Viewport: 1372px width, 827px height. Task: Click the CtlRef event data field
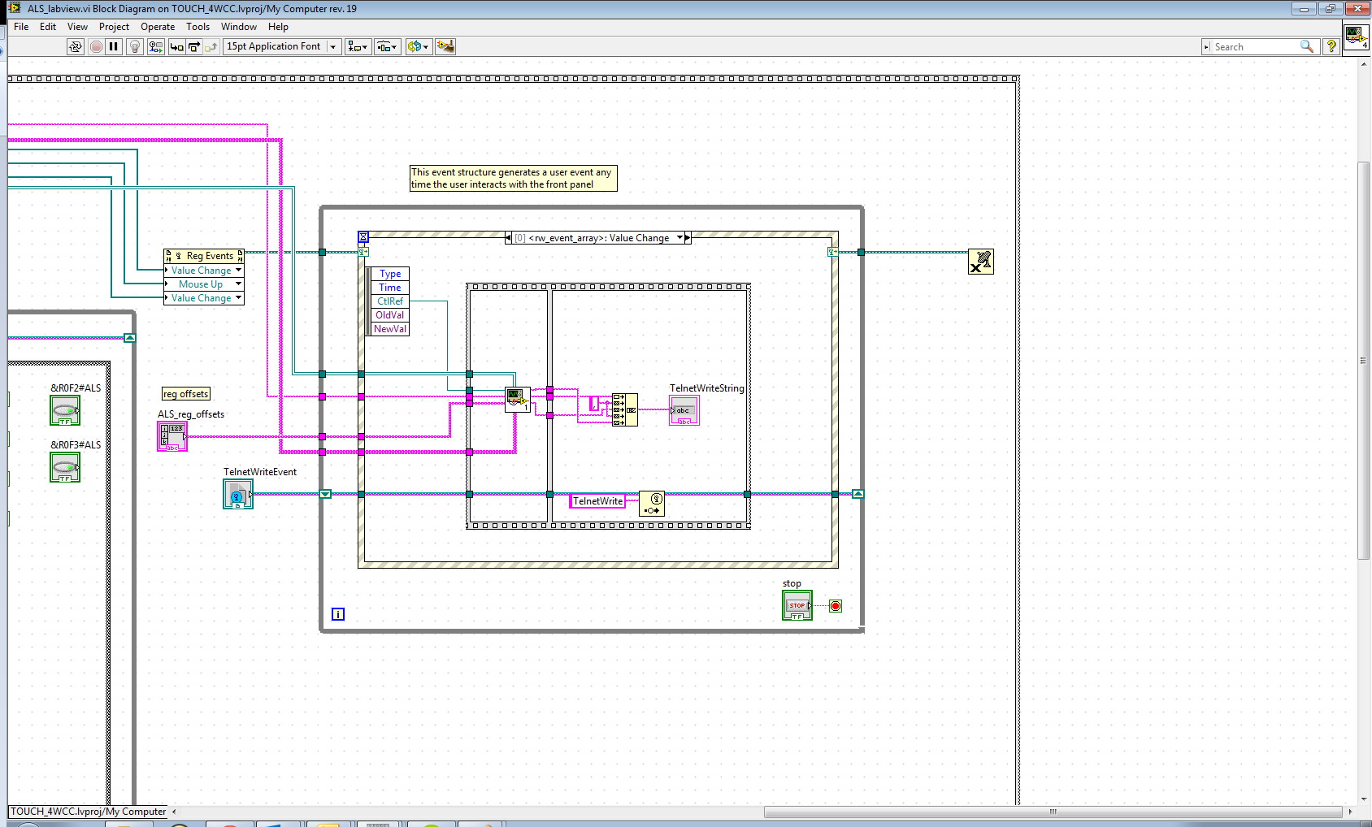390,301
